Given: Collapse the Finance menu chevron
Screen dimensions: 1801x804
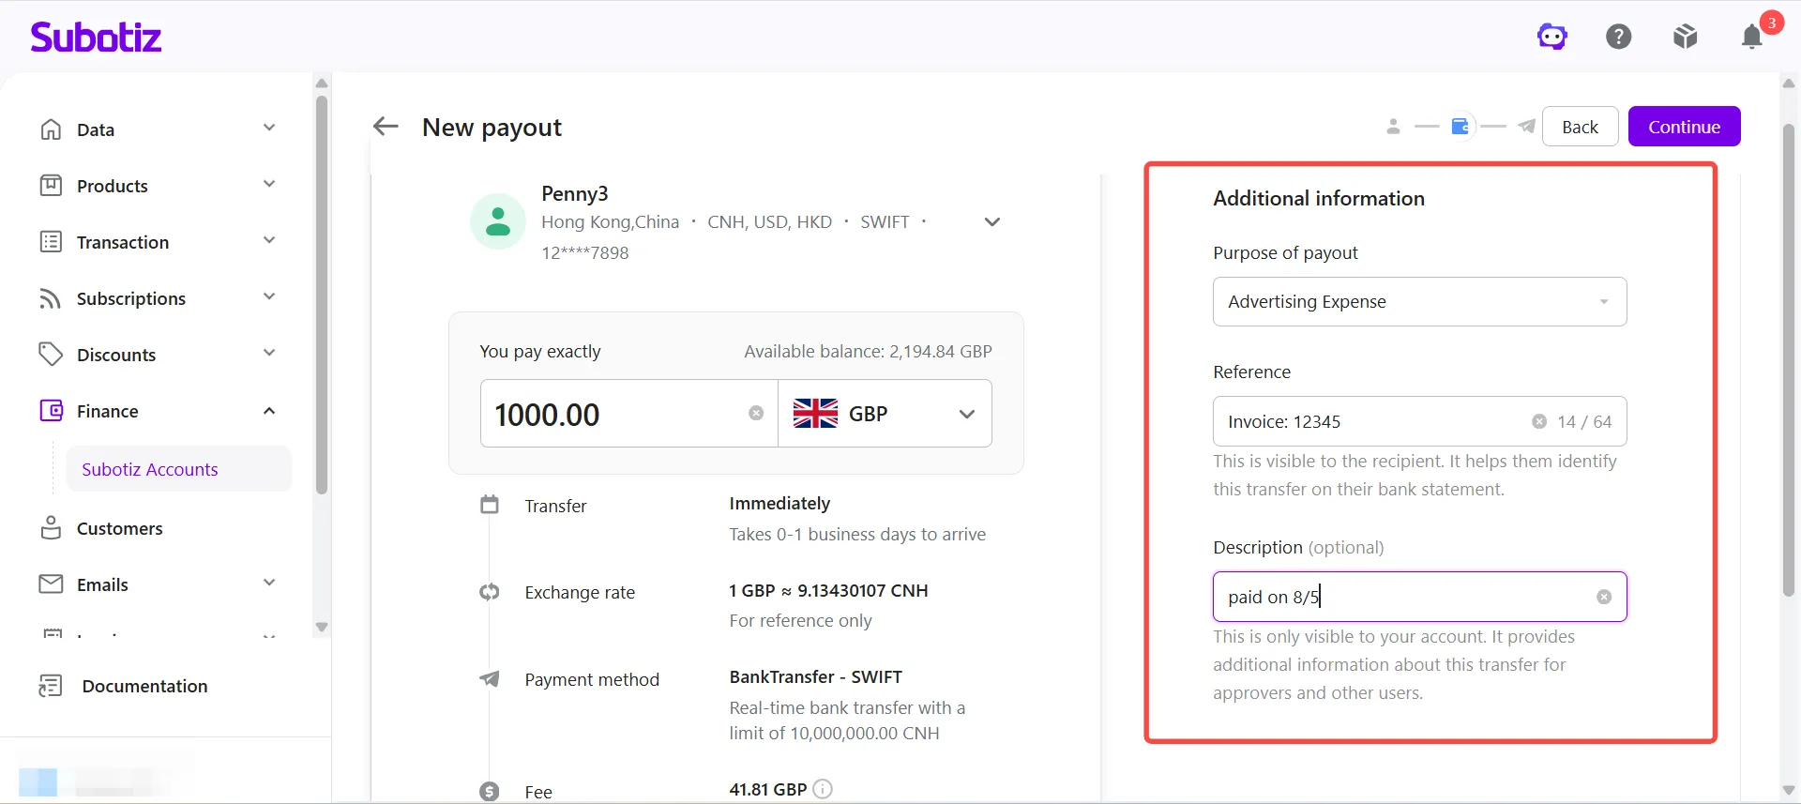Looking at the screenshot, I should click(x=269, y=411).
